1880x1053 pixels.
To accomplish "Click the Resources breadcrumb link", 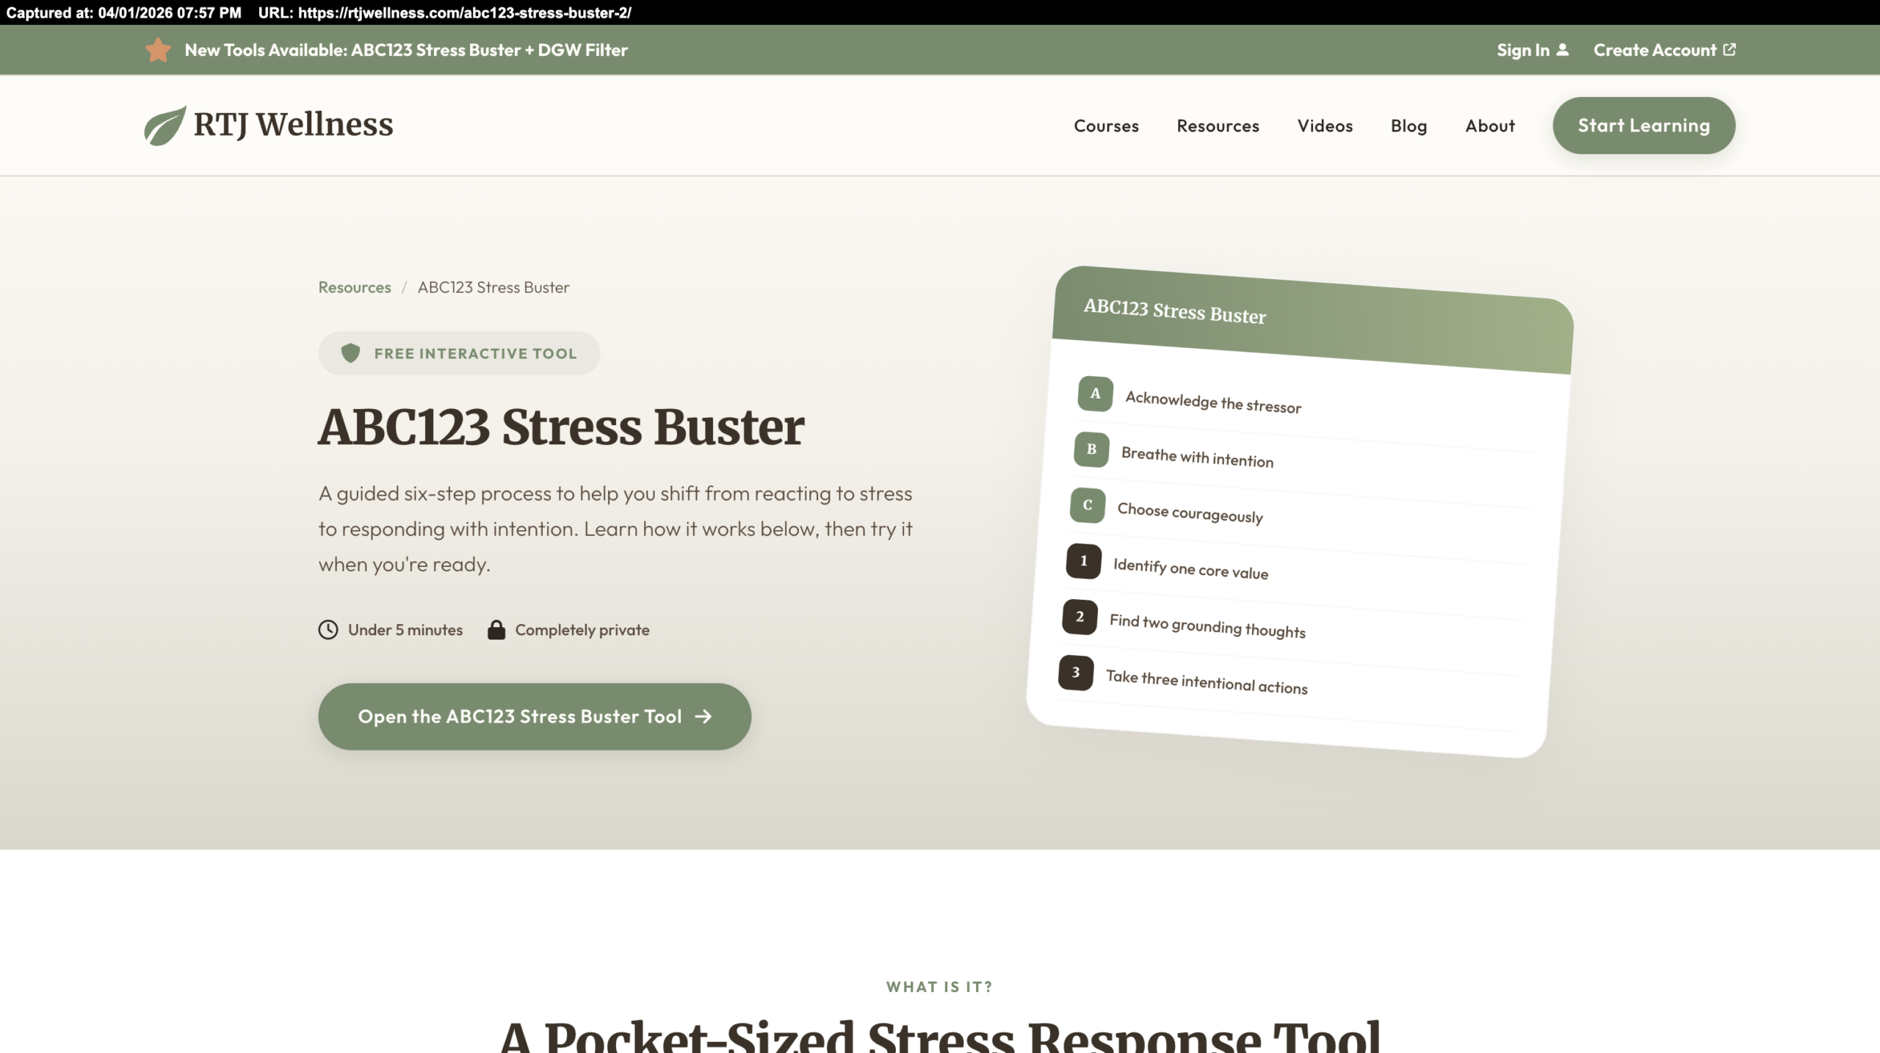I will tap(354, 287).
